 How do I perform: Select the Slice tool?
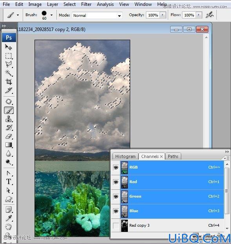[8, 90]
